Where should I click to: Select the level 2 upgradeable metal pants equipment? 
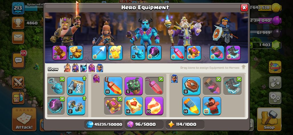[76, 86]
